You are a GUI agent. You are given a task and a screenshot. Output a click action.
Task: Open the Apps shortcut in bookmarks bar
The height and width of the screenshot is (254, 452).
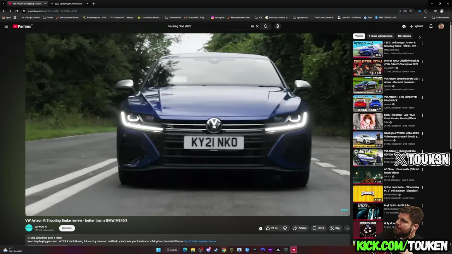coord(7,17)
